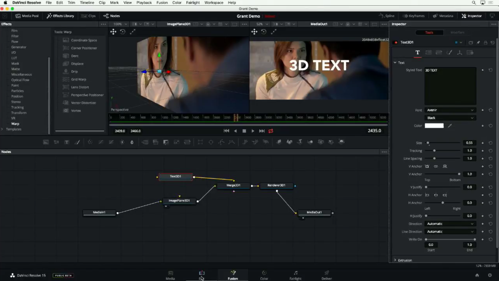The height and width of the screenshot is (281, 499).
Task: Toggle the Clips panel
Action: [88, 16]
